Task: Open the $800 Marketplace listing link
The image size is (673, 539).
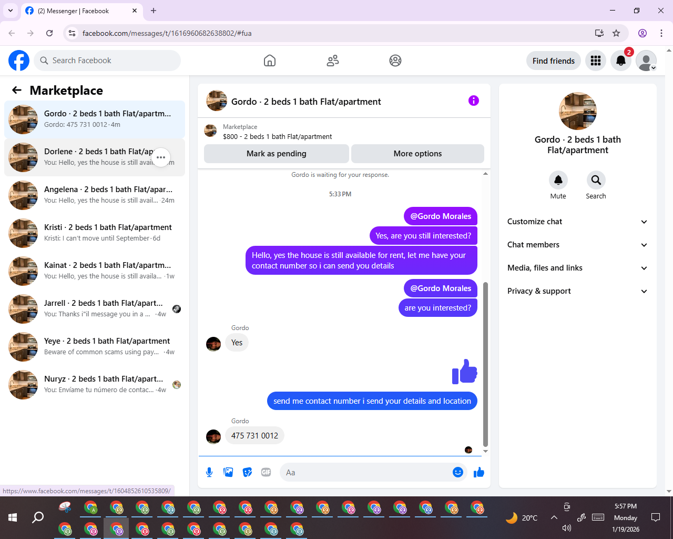Action: [277, 136]
